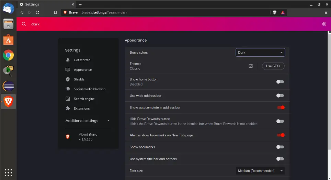Open Themes external link icon
Image resolution: width=331 pixels, height=180 pixels.
pos(251,66)
